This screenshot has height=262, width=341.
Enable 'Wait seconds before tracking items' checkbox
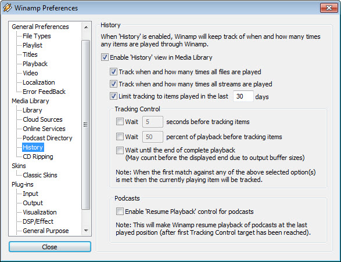coord(120,122)
